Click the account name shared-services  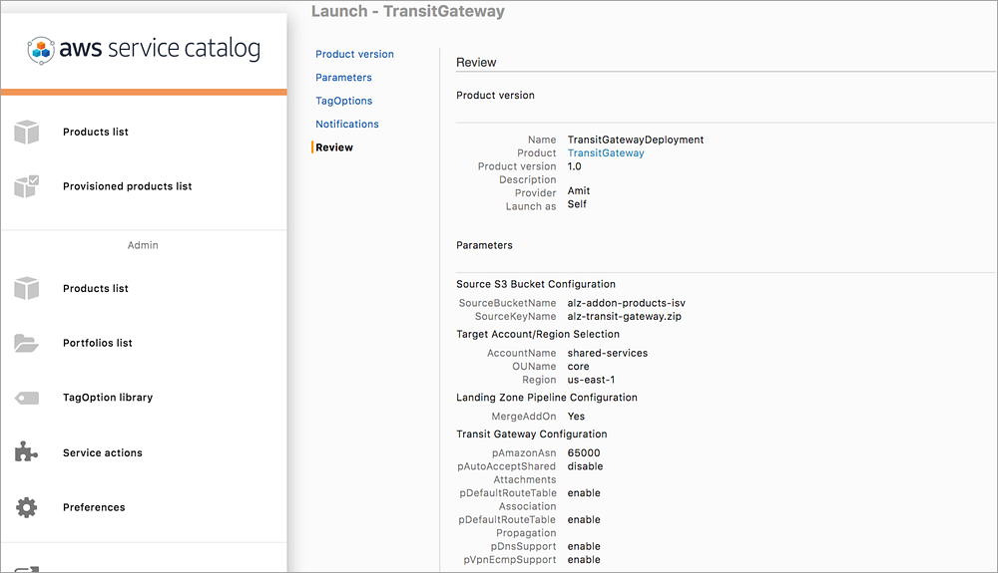(607, 353)
